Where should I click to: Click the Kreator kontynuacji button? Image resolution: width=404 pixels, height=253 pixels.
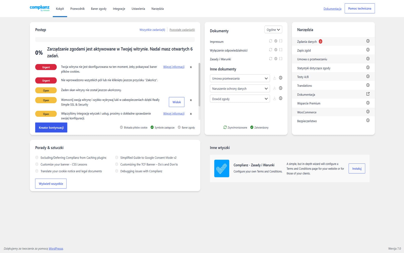(51, 128)
